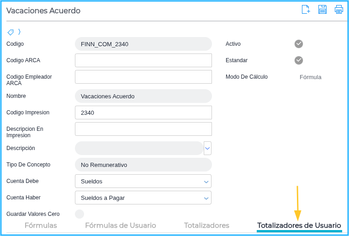Screen dimensions: 349x236
Task: Click the Codigo ARCA input field
Action: [x=143, y=60]
